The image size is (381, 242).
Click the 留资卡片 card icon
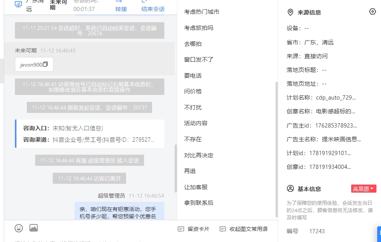[181, 229]
